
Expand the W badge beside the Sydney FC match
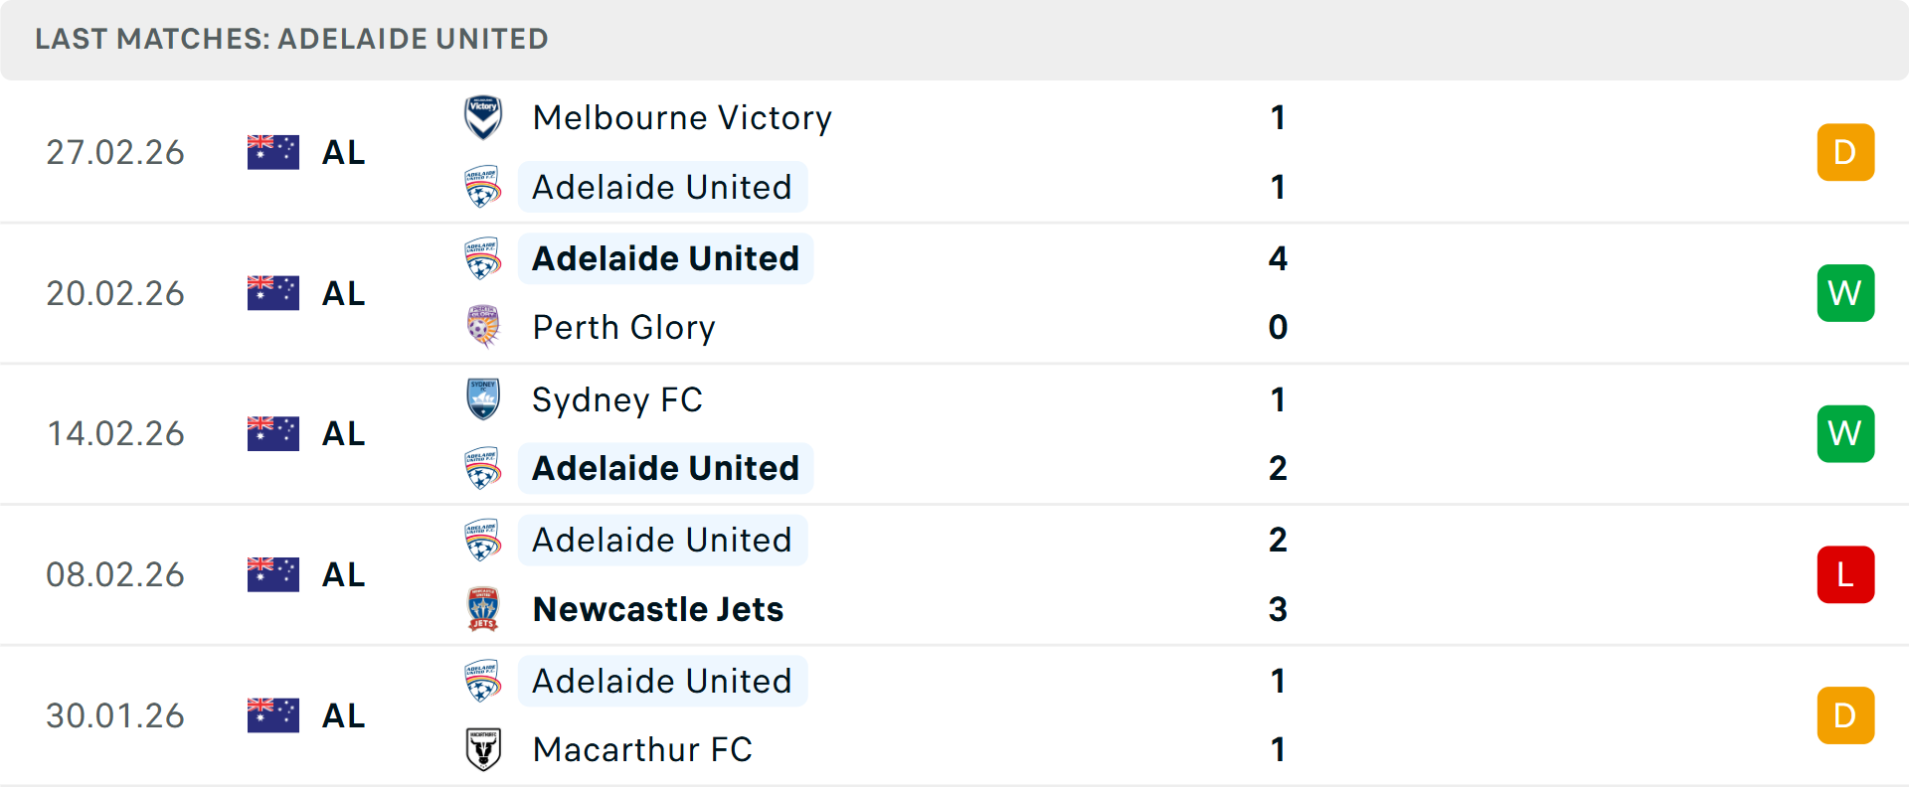1845,433
